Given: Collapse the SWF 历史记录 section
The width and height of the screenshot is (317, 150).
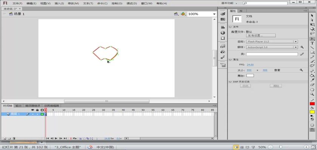Looking at the screenshot, I should pos(230,82).
